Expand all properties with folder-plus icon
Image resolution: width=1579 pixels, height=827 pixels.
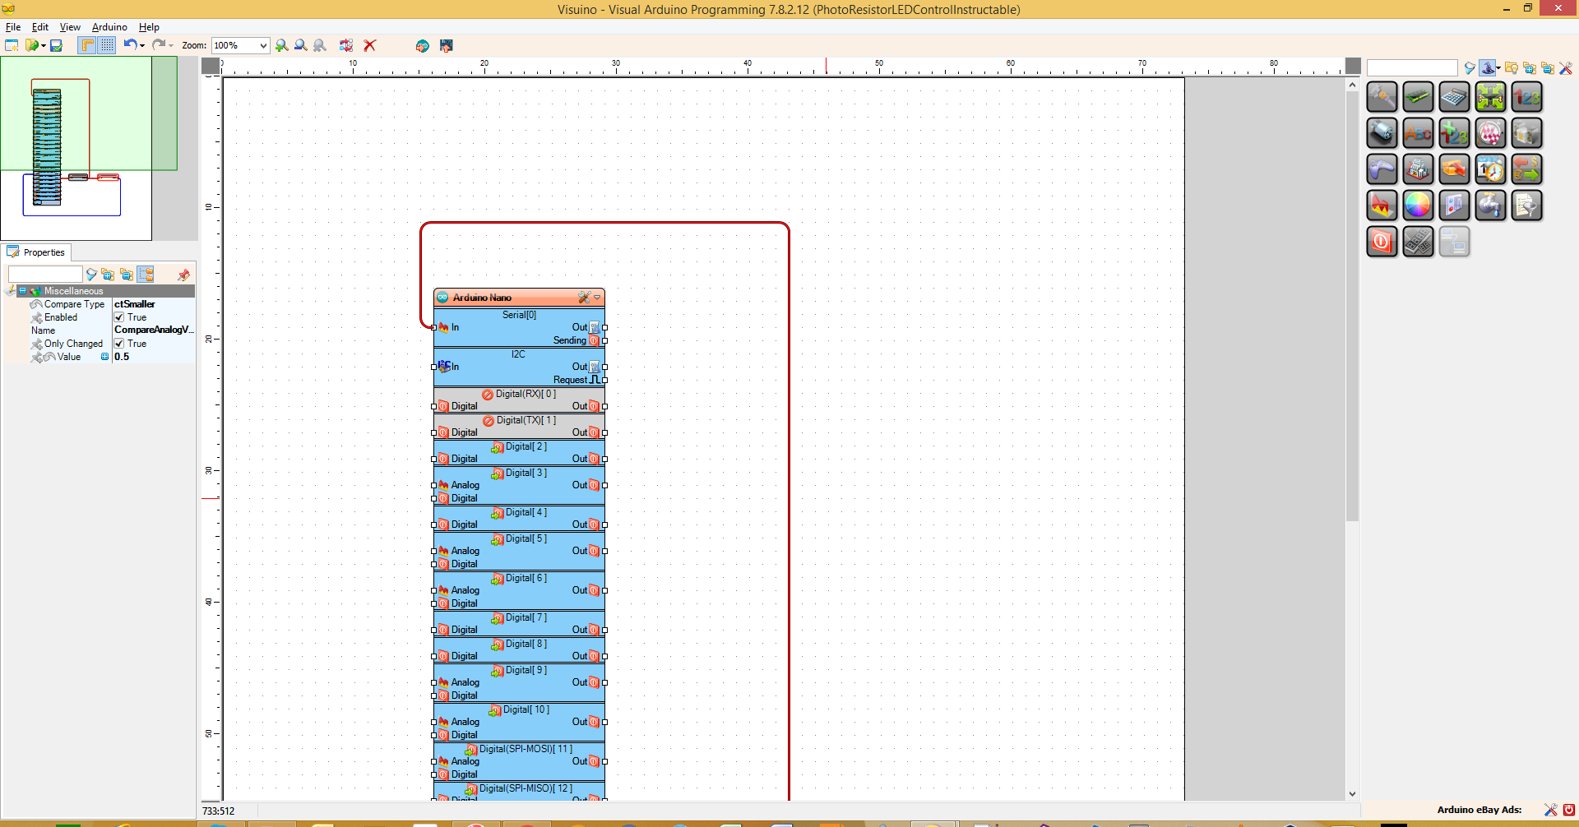[108, 275]
